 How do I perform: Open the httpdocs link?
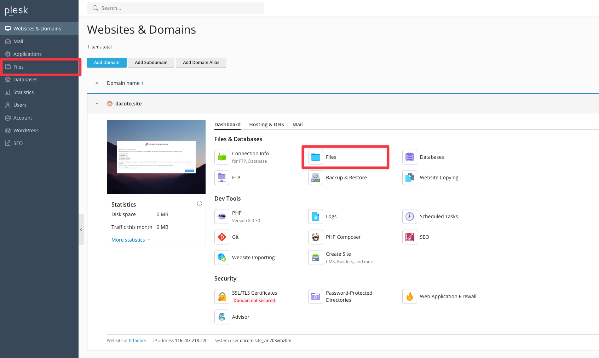coord(137,341)
